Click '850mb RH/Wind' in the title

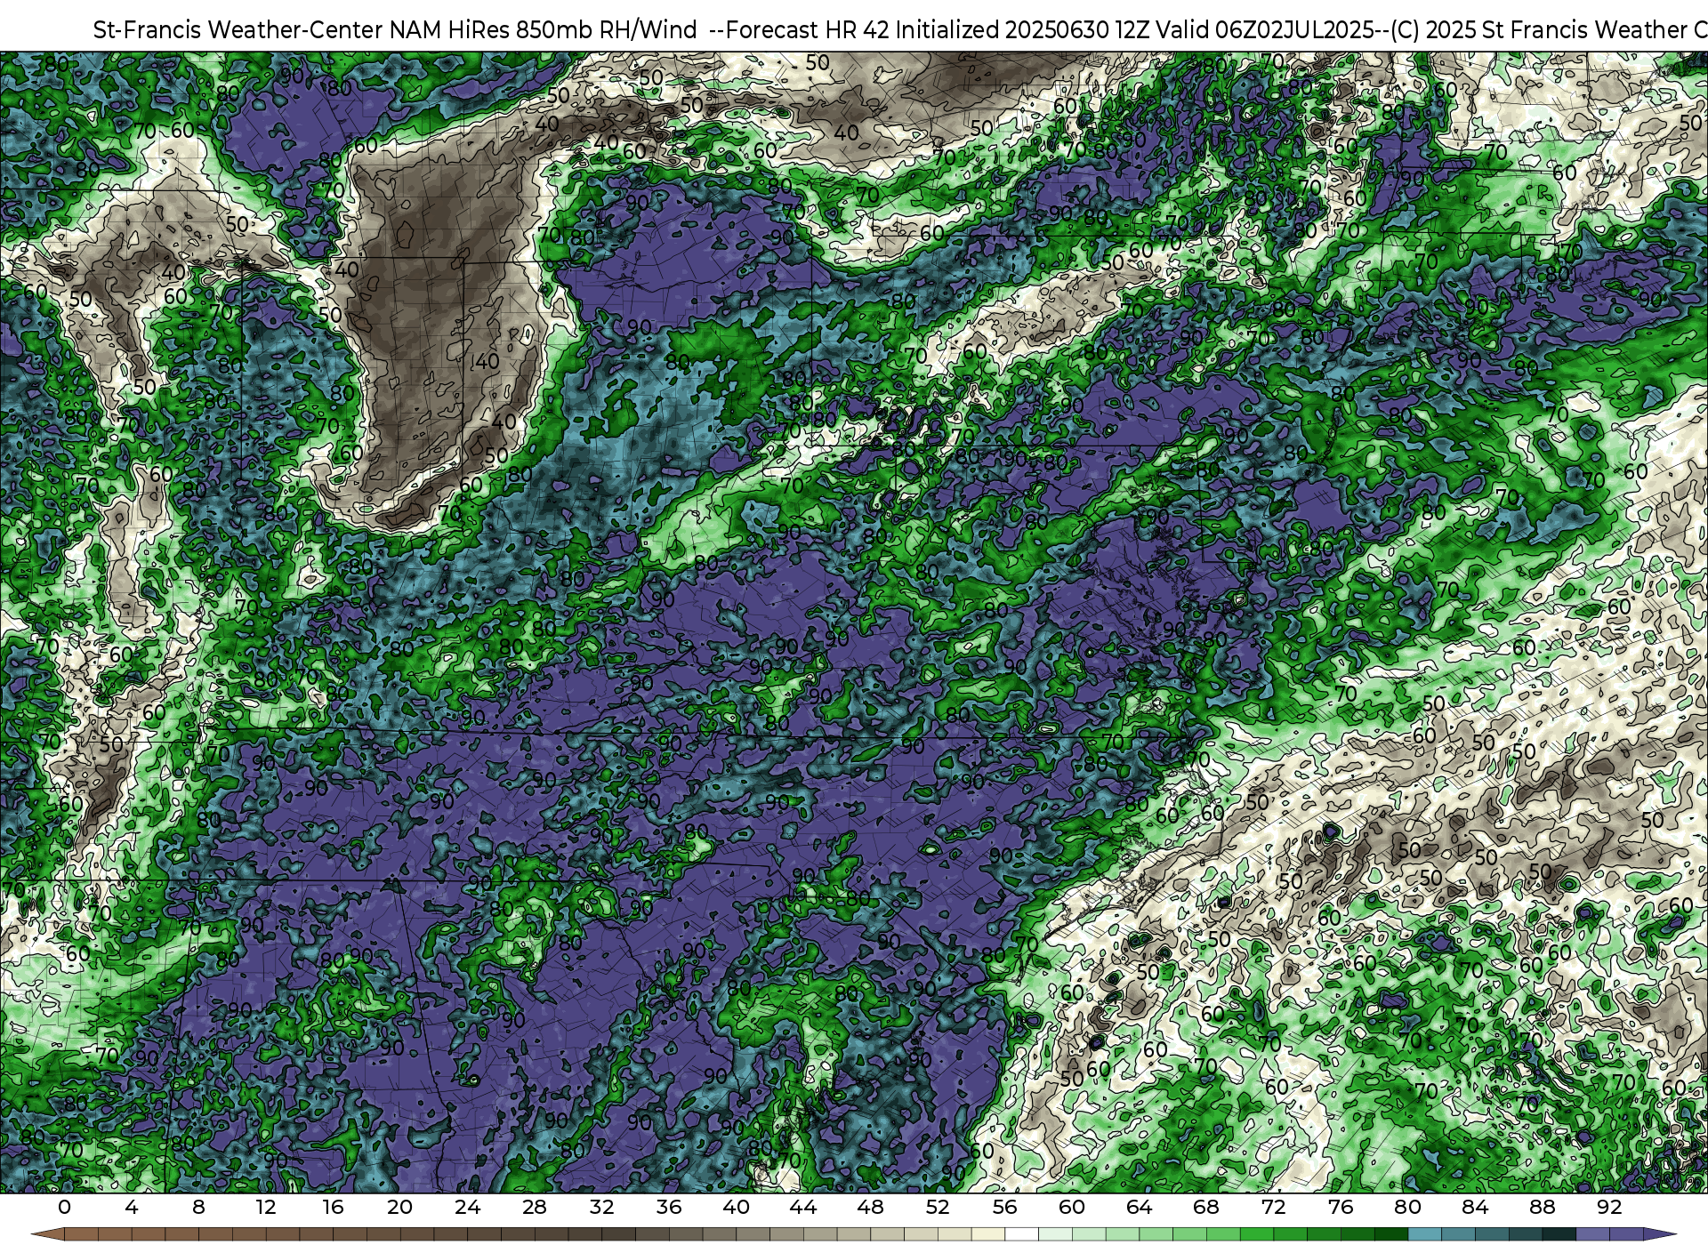(x=606, y=30)
